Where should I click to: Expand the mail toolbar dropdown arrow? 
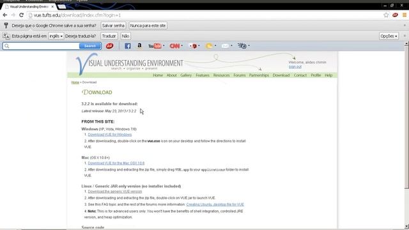coord(231,46)
